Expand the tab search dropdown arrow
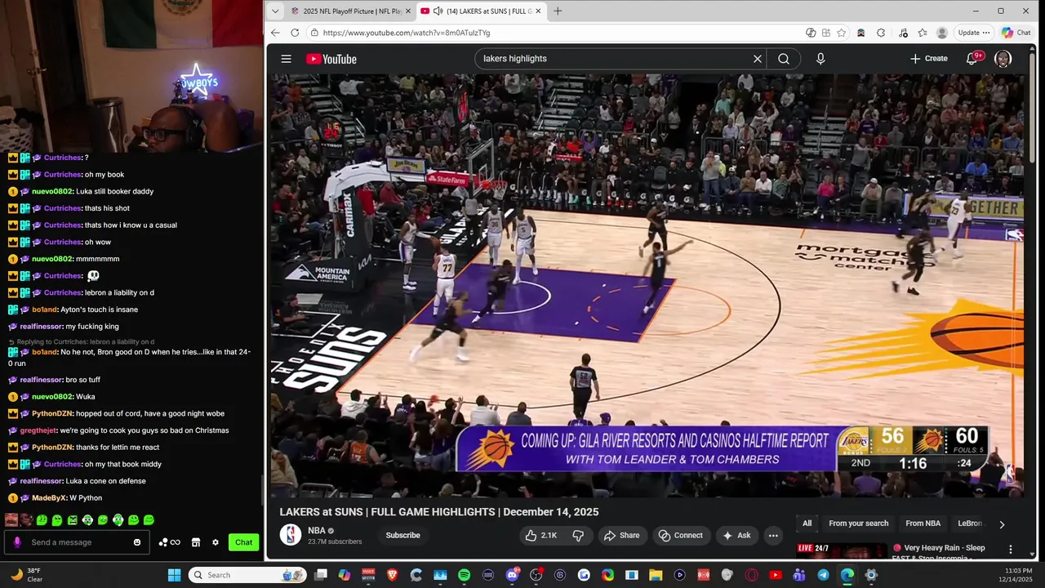Image resolution: width=1045 pixels, height=588 pixels. tap(275, 11)
